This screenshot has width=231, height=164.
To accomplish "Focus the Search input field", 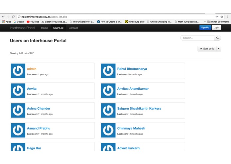I will pos(197,38).
